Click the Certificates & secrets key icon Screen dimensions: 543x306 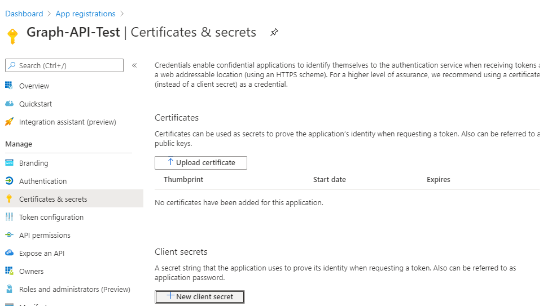(10, 198)
